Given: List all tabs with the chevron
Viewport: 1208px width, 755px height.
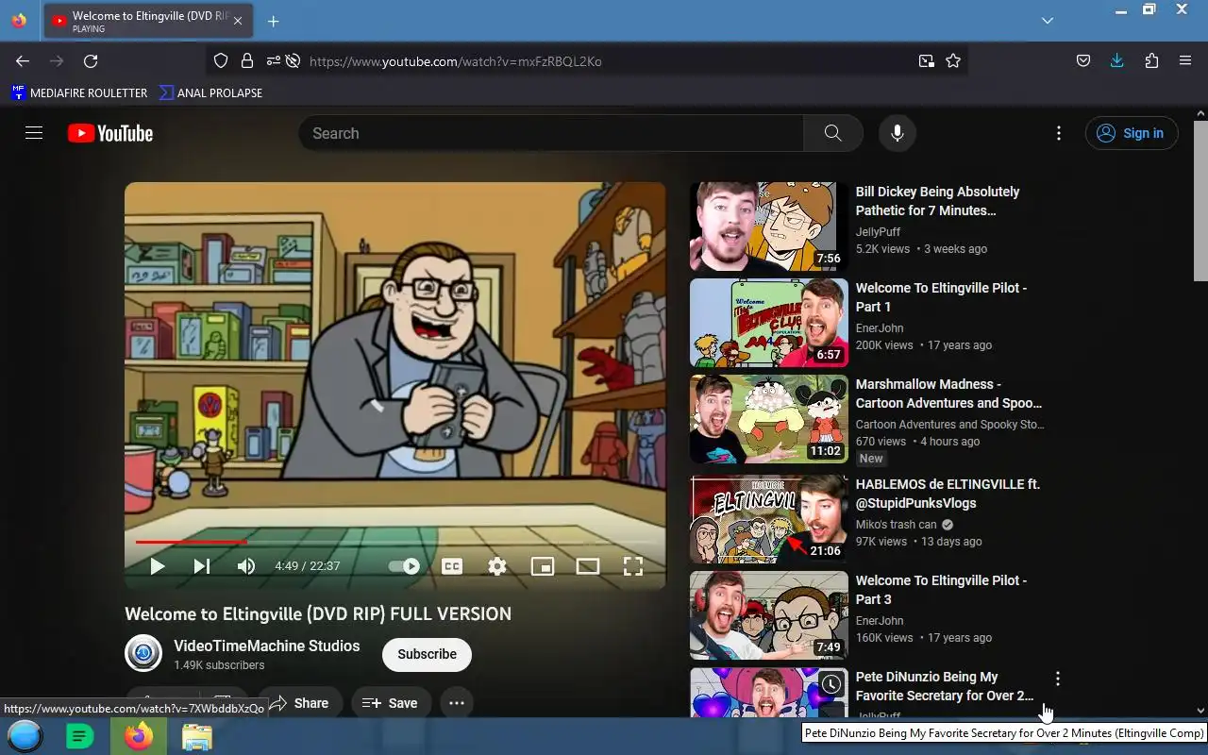Looking at the screenshot, I should click(1048, 21).
